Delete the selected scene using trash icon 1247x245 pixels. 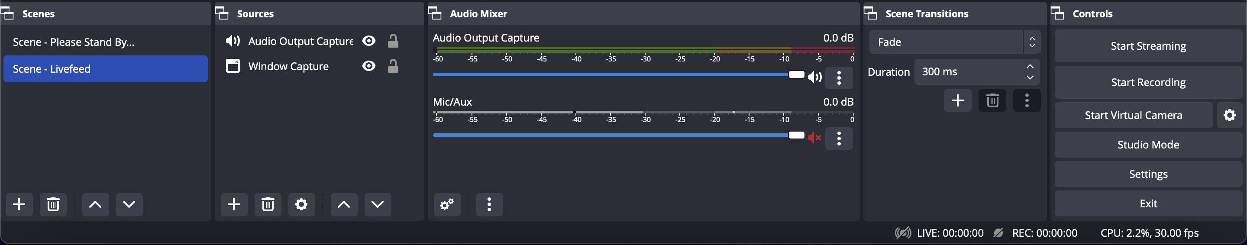pyautogui.click(x=53, y=204)
